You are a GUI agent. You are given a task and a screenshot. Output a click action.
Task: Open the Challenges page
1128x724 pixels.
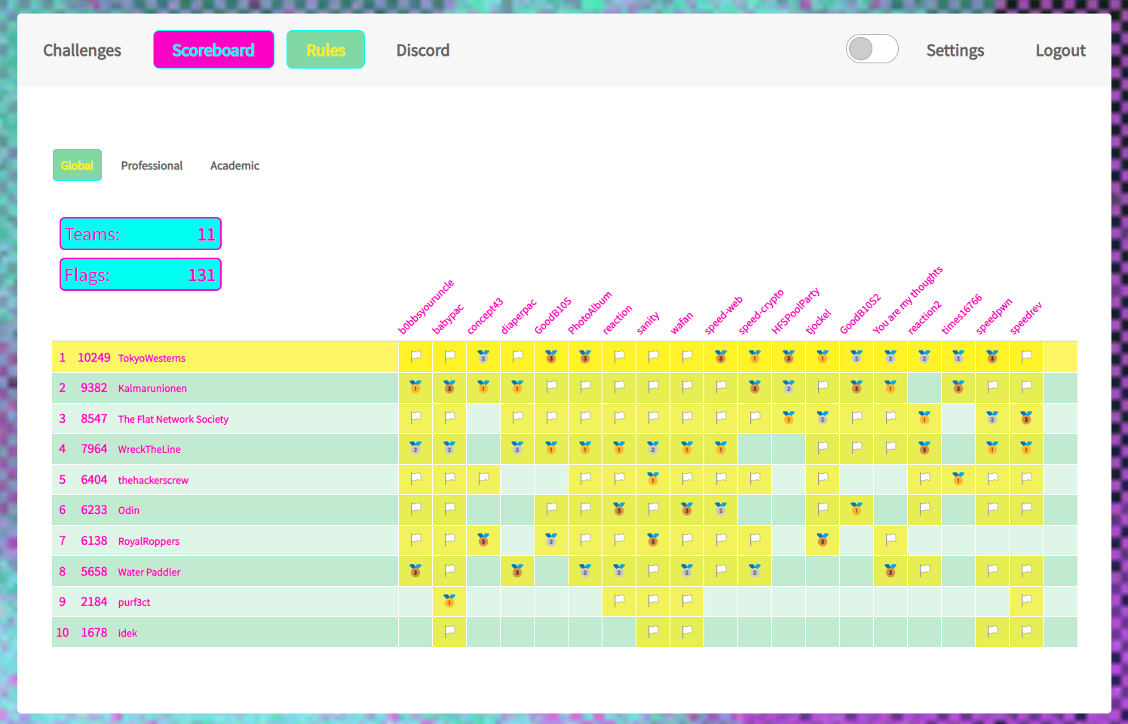pos(82,50)
